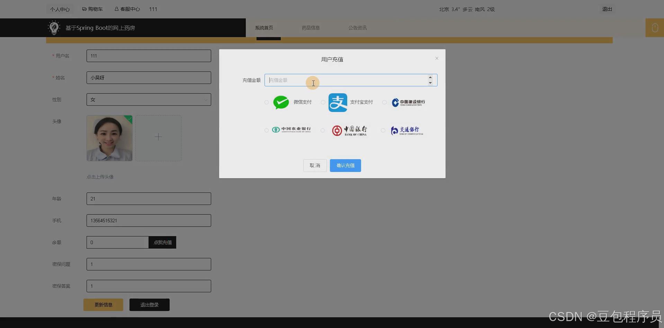
Task: Switch to the 药品信息 tab
Action: coord(311,28)
